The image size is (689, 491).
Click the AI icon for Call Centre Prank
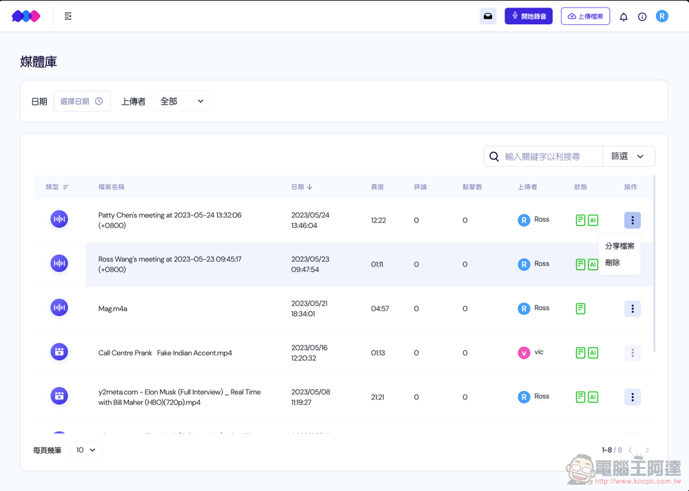point(593,353)
